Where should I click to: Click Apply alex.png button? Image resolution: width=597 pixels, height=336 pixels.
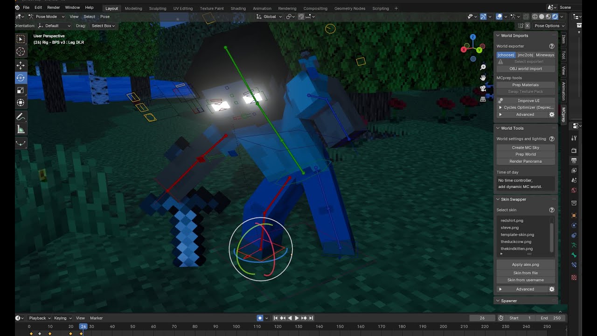526,265
